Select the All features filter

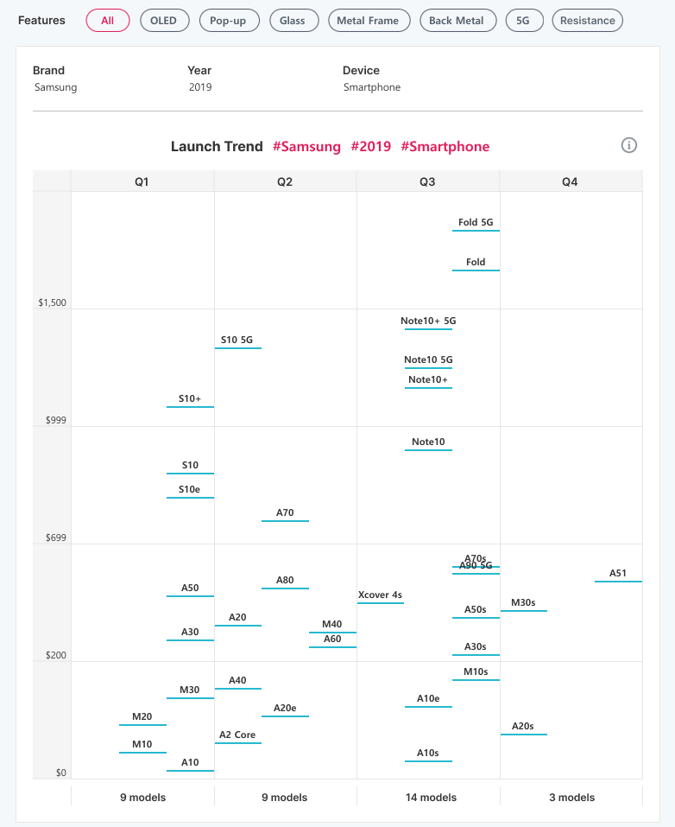107,20
